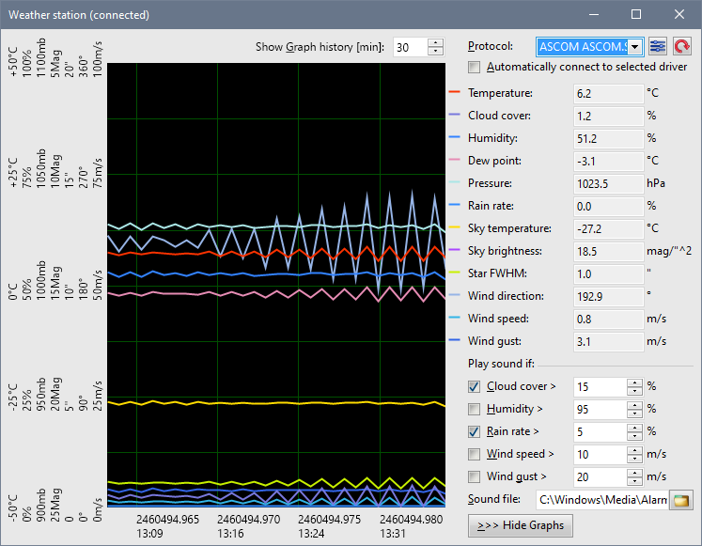Increase the Humidity alarm threshold
This screenshot has height=546, width=702.
pos(634,405)
